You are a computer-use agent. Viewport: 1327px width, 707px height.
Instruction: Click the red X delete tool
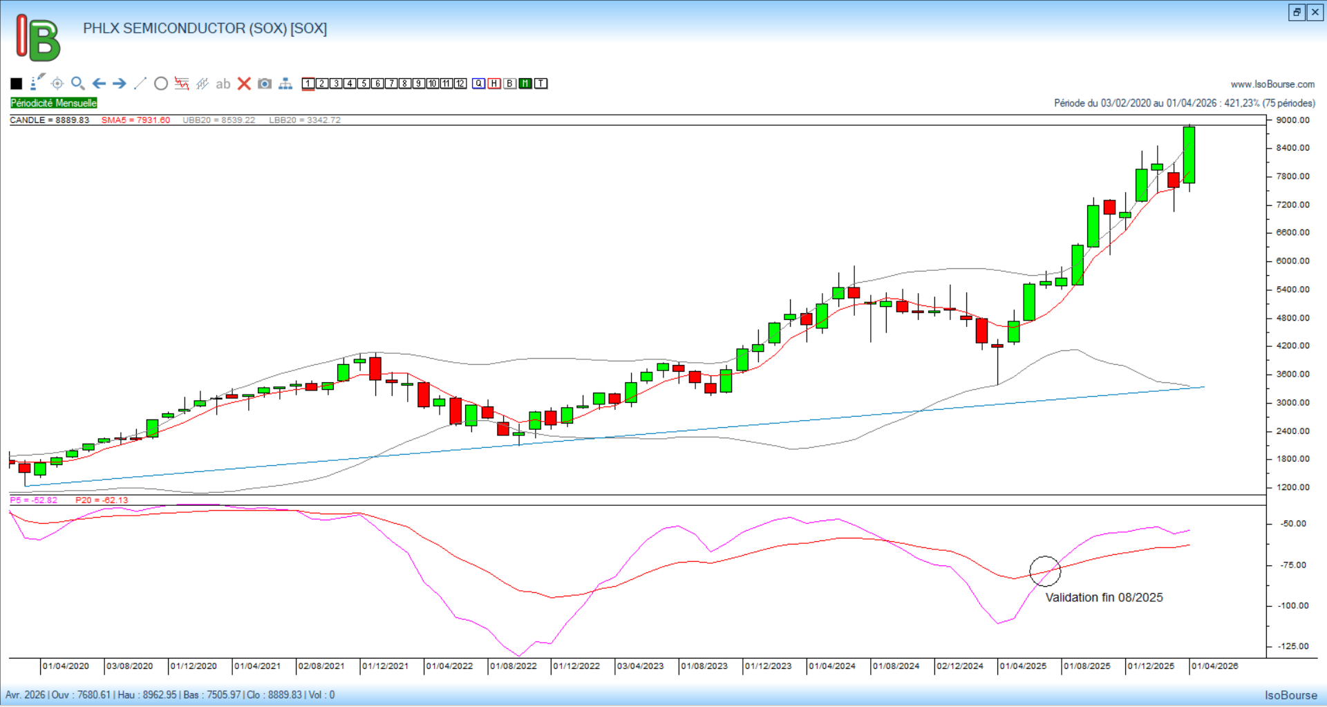244,84
